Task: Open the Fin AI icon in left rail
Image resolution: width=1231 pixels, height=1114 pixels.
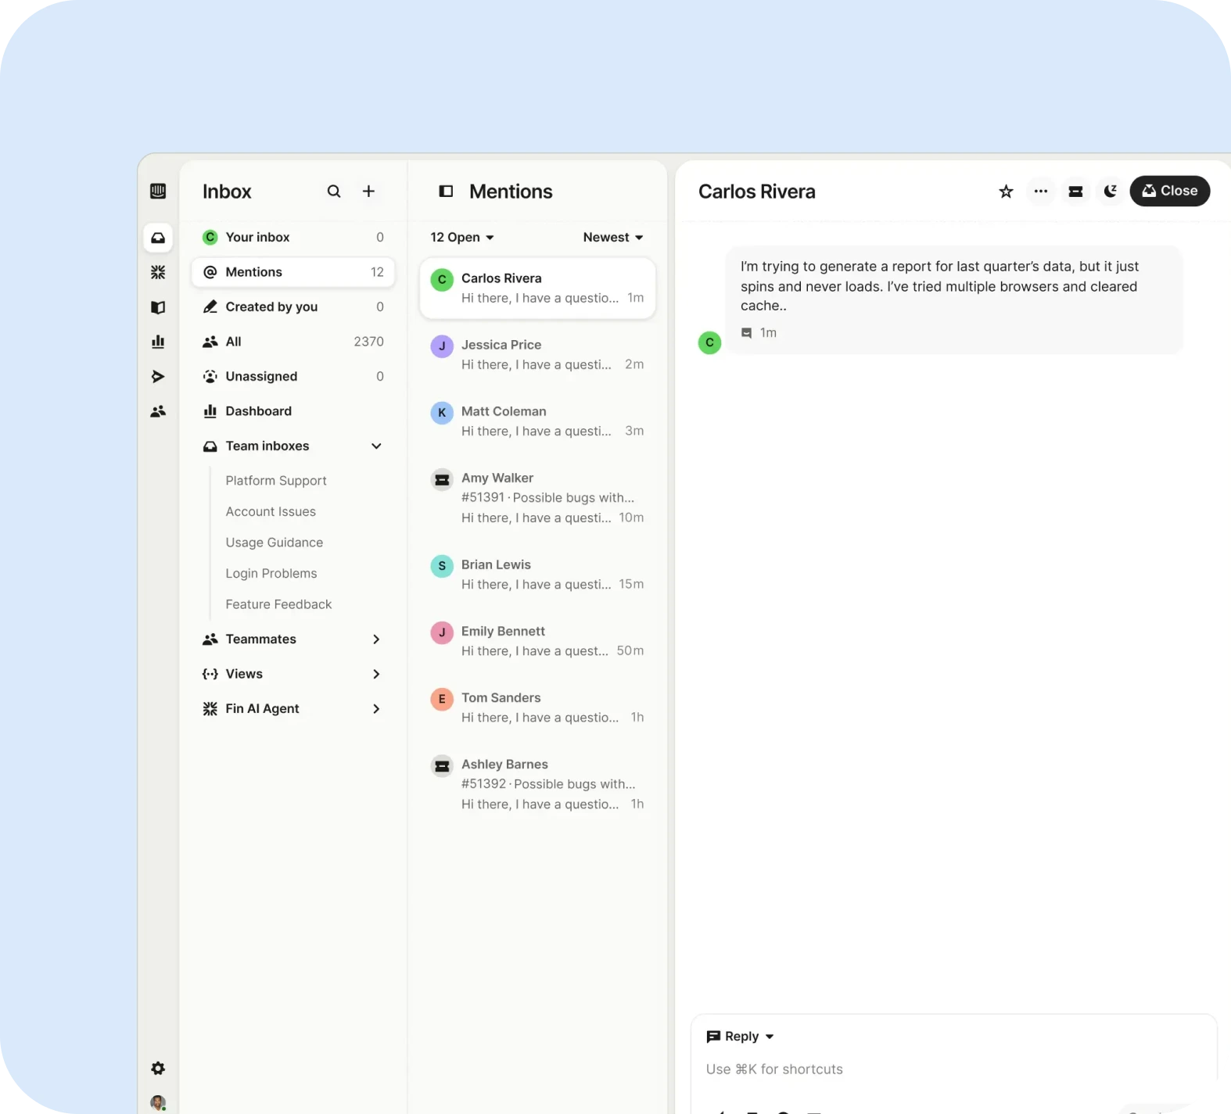Action: point(158,272)
